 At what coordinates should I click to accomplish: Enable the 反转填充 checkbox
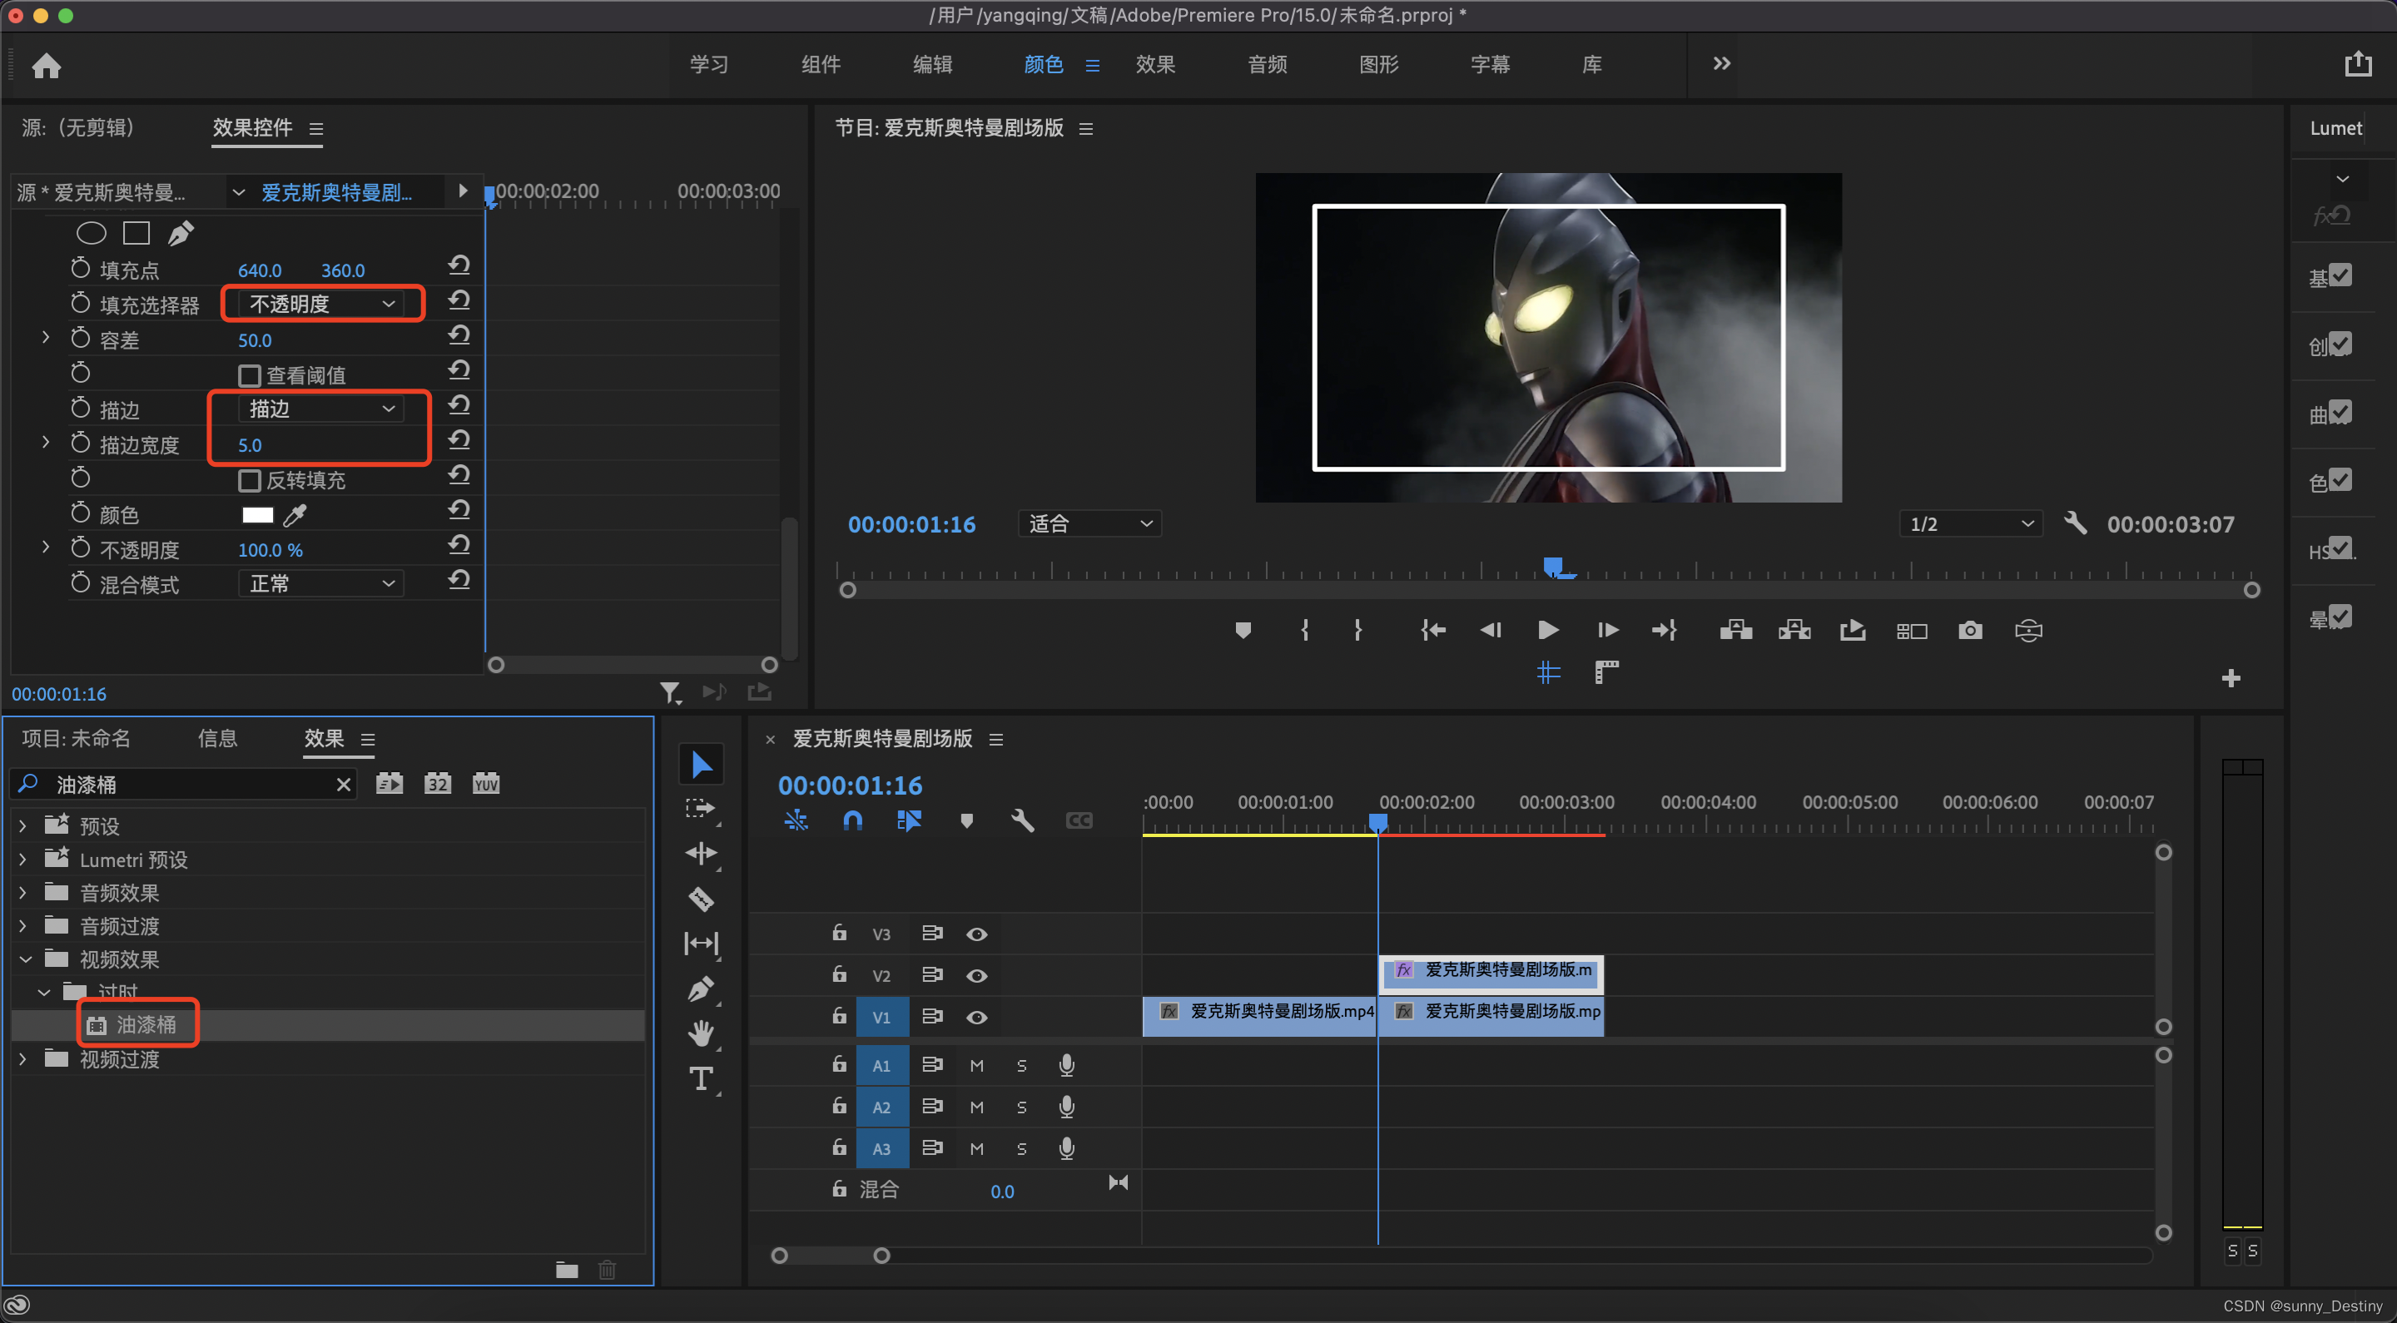250,480
